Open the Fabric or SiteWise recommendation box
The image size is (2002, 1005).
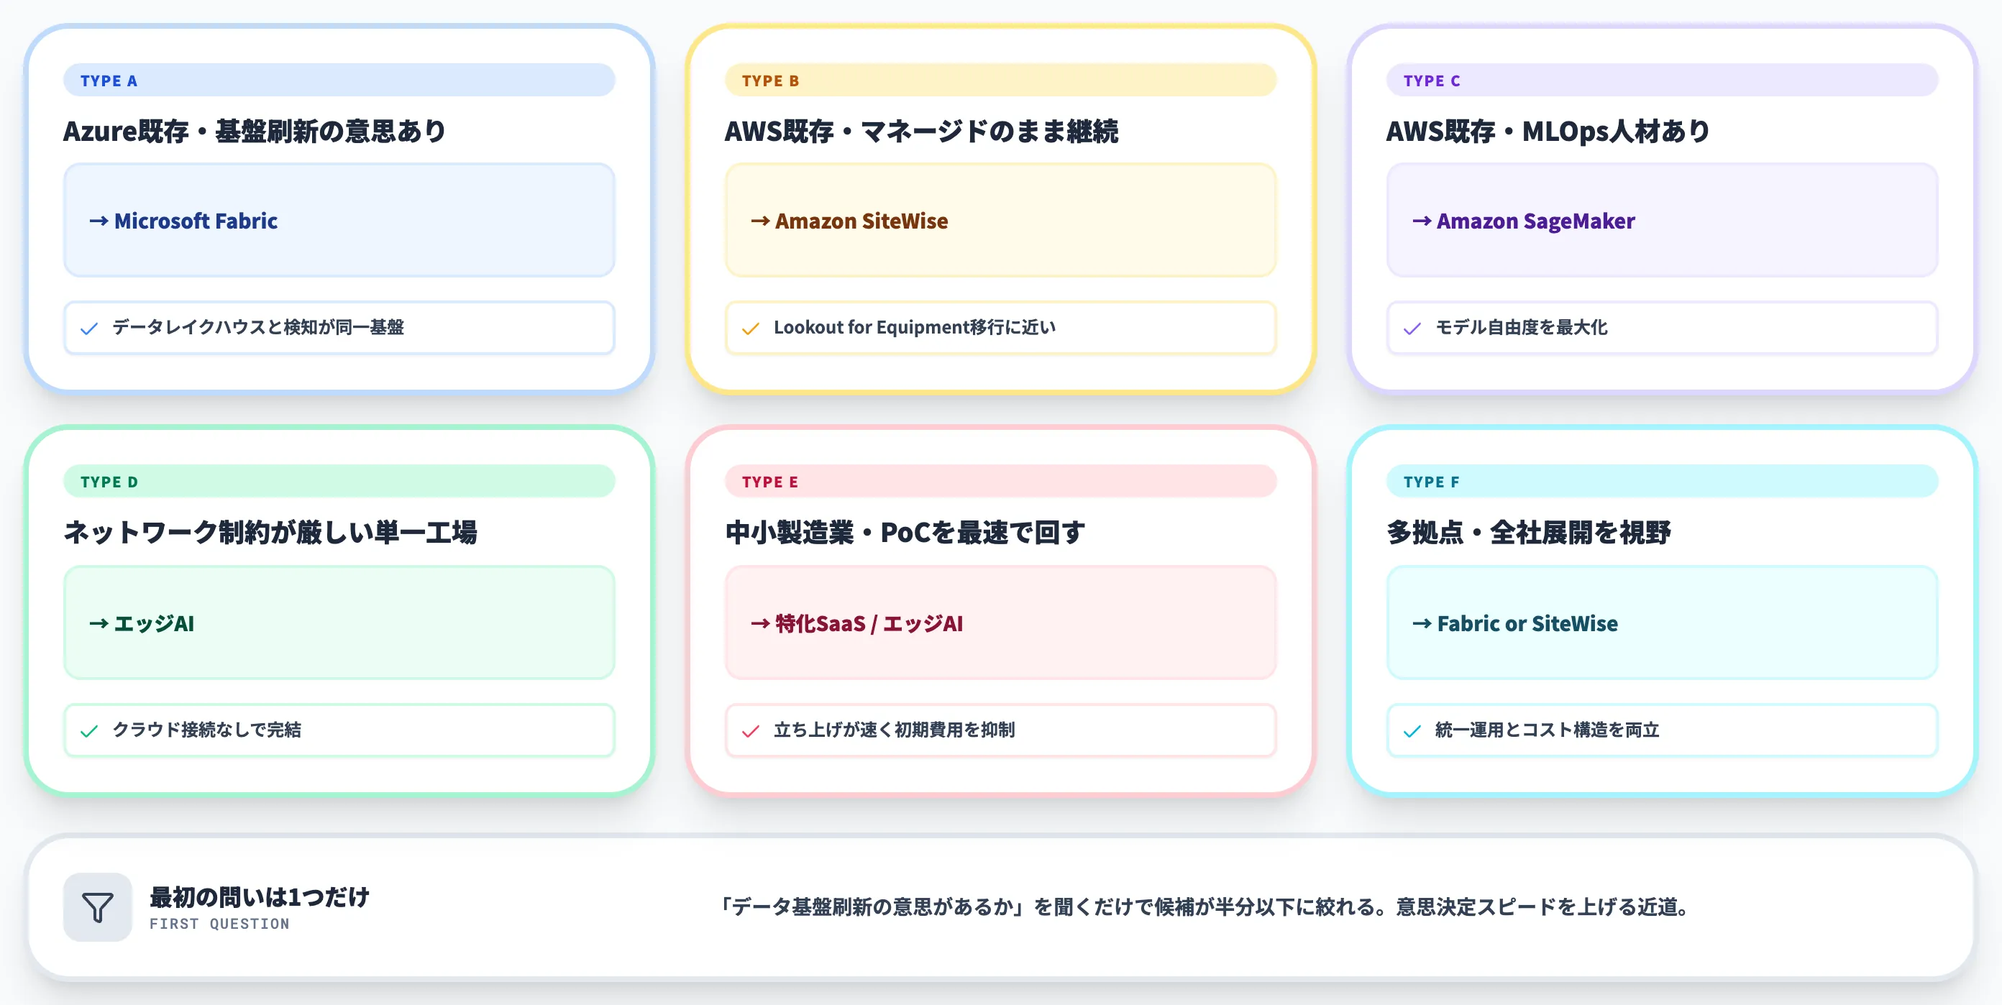click(x=1662, y=623)
